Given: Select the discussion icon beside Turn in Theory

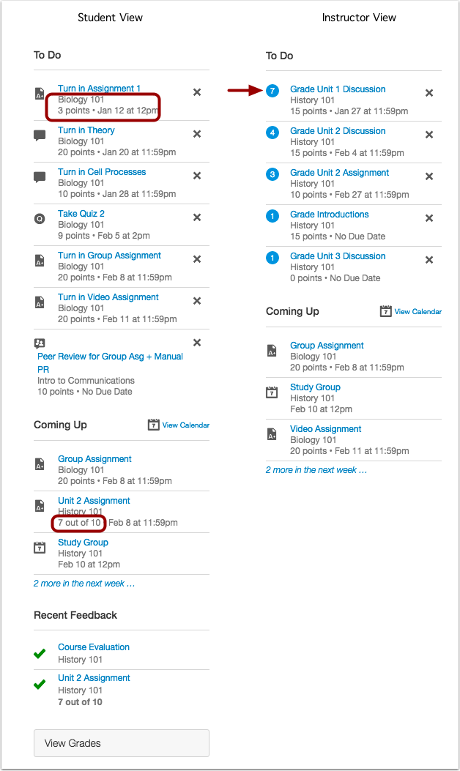Looking at the screenshot, I should [x=40, y=134].
